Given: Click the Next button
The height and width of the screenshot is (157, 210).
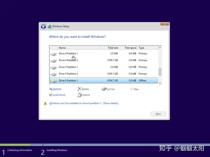Looking at the screenshot, I should tap(158, 114).
